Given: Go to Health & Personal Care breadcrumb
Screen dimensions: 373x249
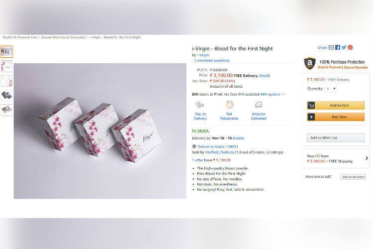Looking at the screenshot, I should coord(20,37).
